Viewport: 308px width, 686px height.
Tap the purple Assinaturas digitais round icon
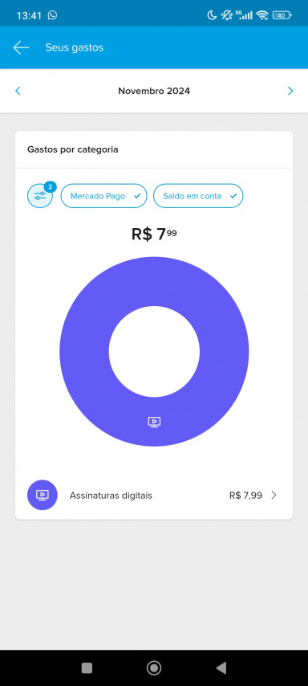coord(43,496)
